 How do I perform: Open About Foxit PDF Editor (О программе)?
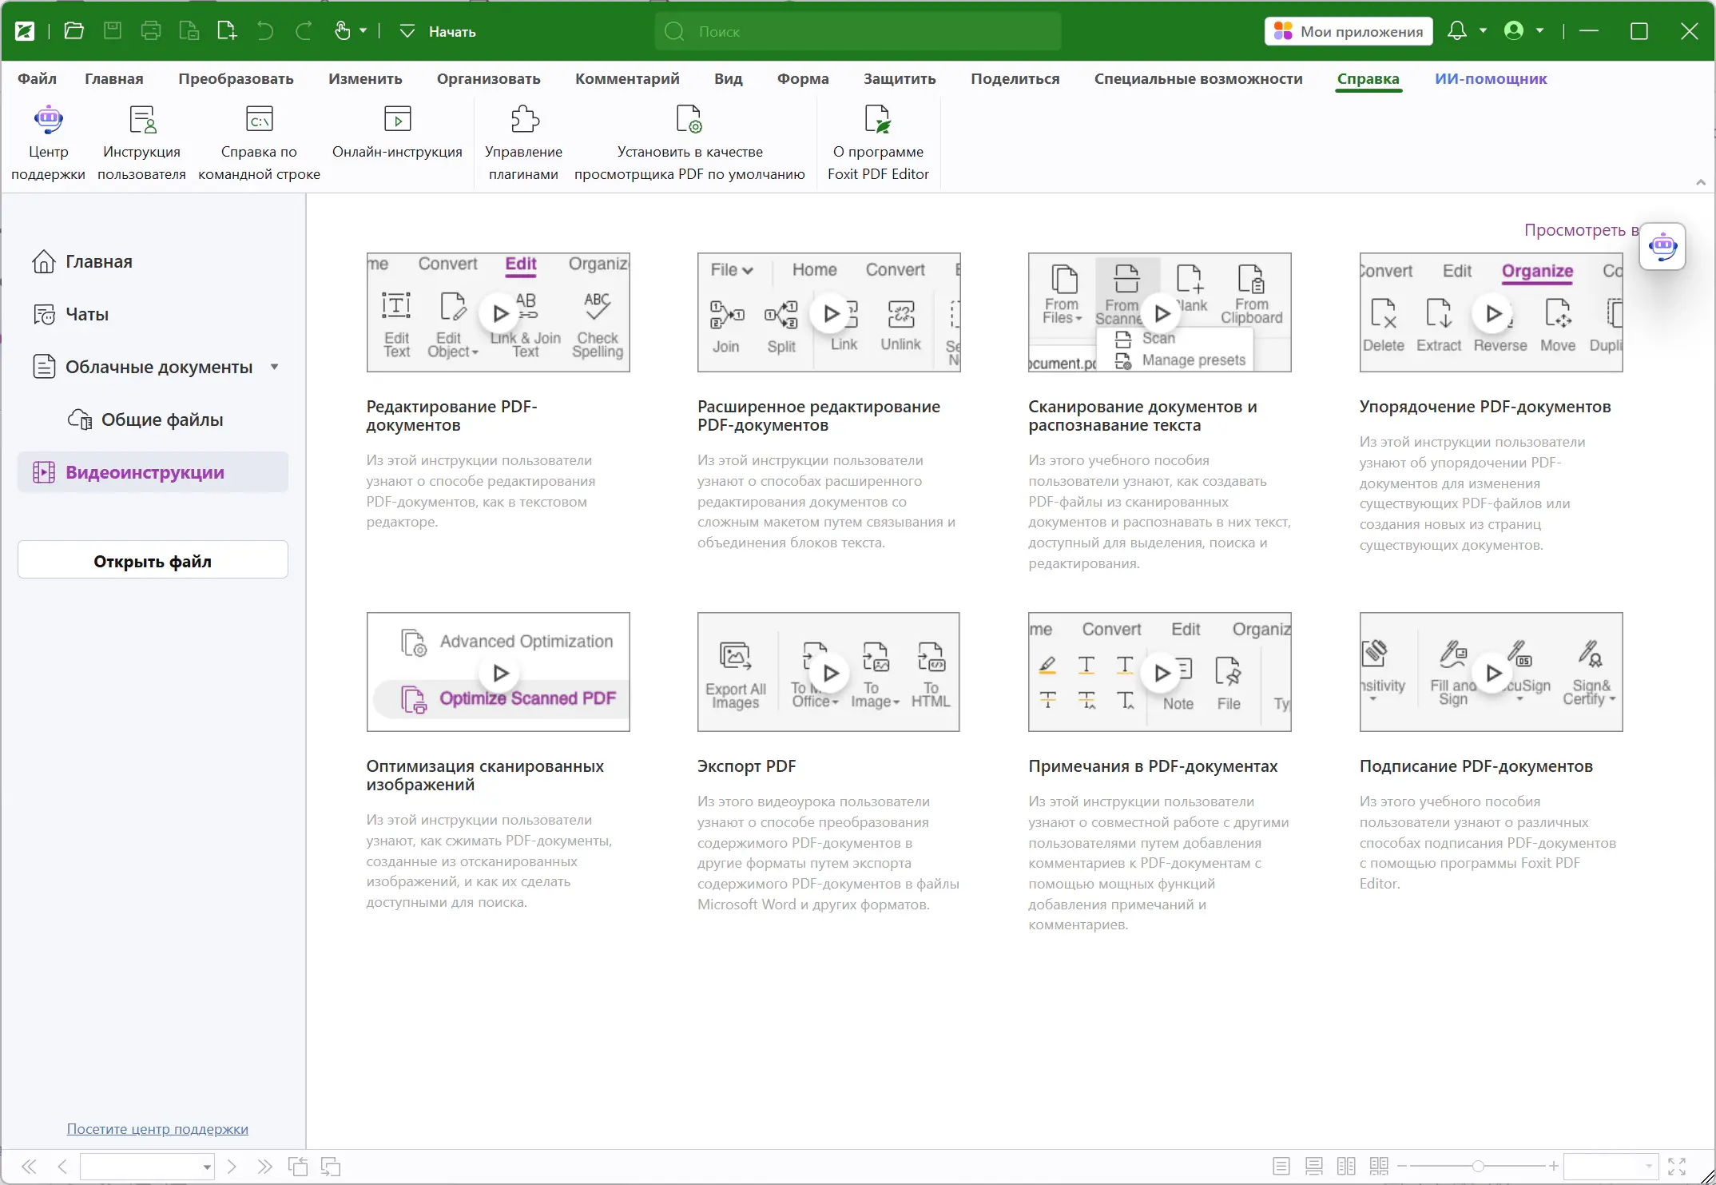(x=877, y=120)
